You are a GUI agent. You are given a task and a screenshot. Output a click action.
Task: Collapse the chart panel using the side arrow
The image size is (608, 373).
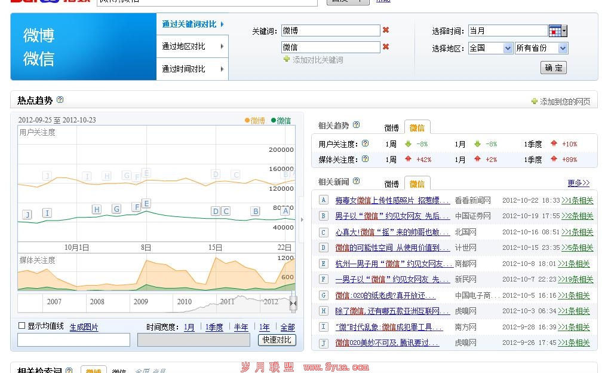coord(302,220)
